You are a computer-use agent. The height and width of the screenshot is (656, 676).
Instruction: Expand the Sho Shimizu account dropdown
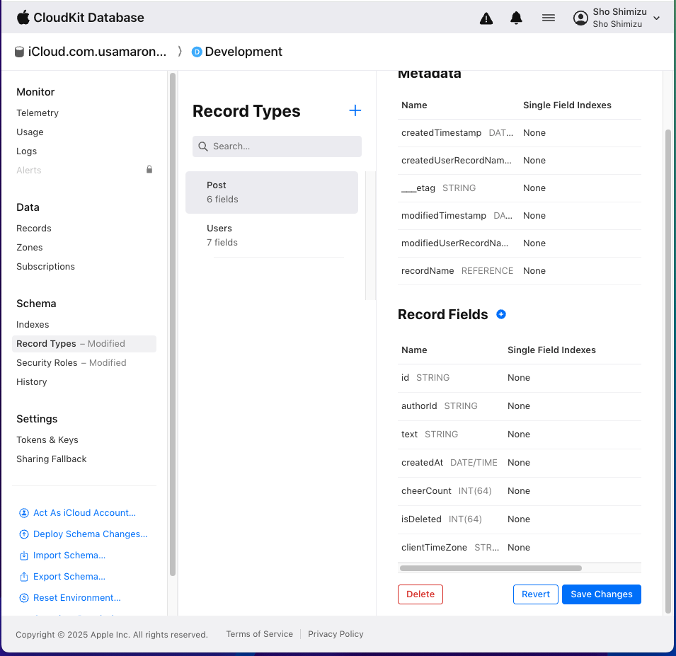pos(656,18)
